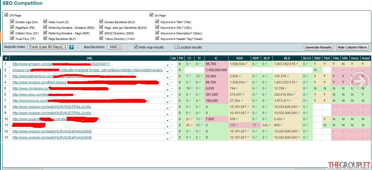Enable the Localize results checkbox

click(x=176, y=47)
